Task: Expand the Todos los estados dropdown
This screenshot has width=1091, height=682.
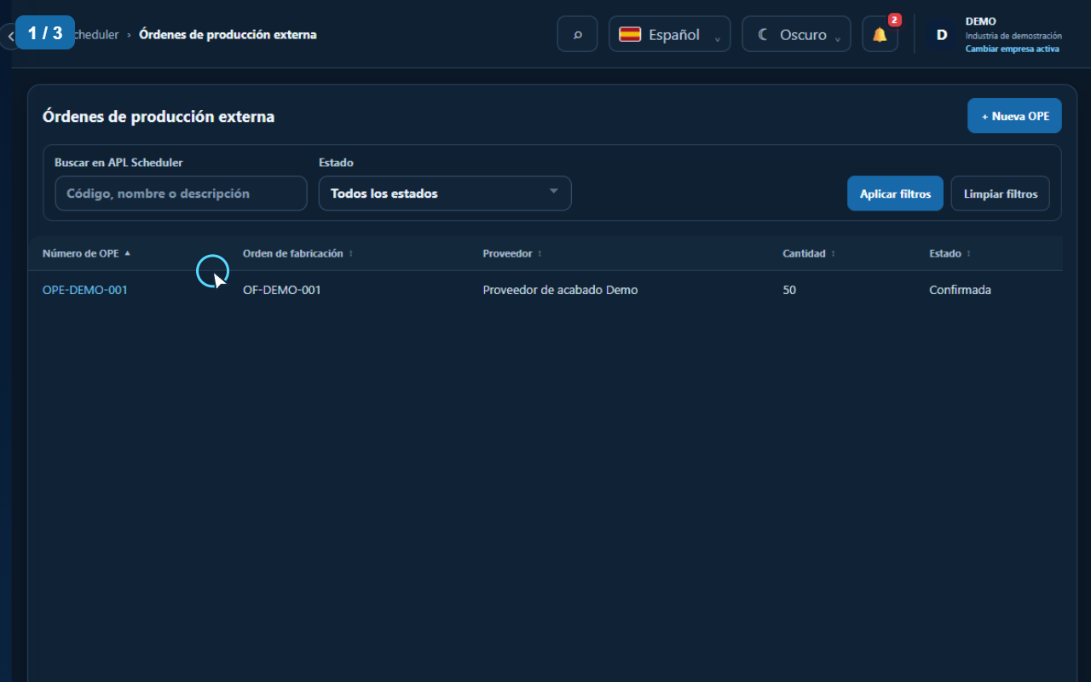Action: click(445, 194)
